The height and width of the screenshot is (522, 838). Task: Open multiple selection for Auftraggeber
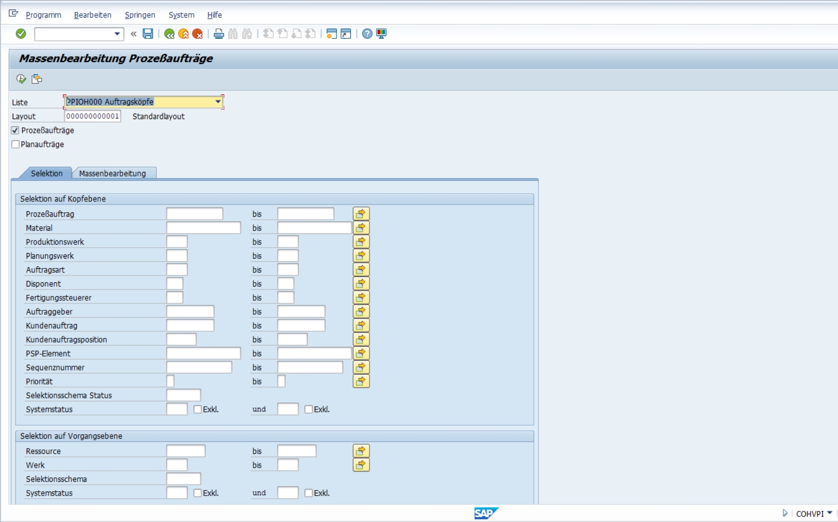pyautogui.click(x=361, y=311)
